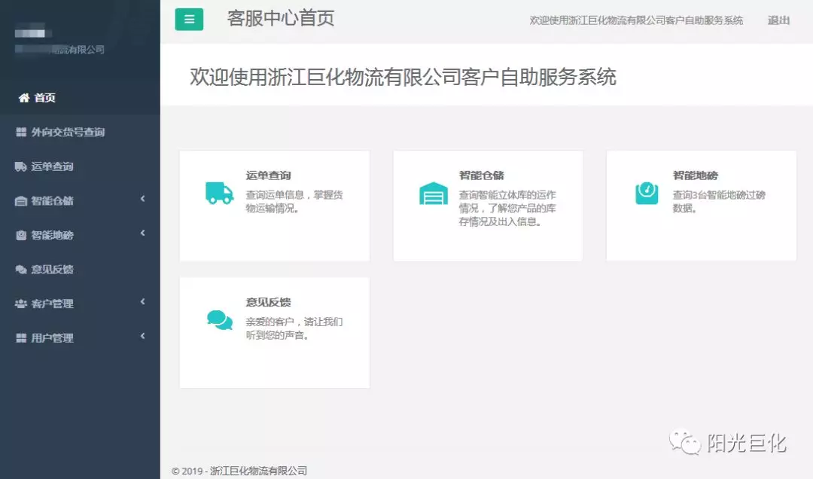The width and height of the screenshot is (813, 479).
Task: Expand the 智能地磅 sidebar submenu arrow
Action: [x=143, y=233]
